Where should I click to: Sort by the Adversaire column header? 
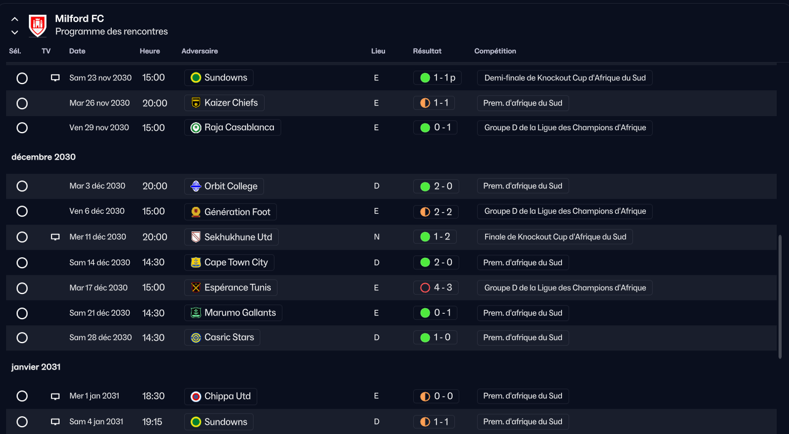point(200,51)
